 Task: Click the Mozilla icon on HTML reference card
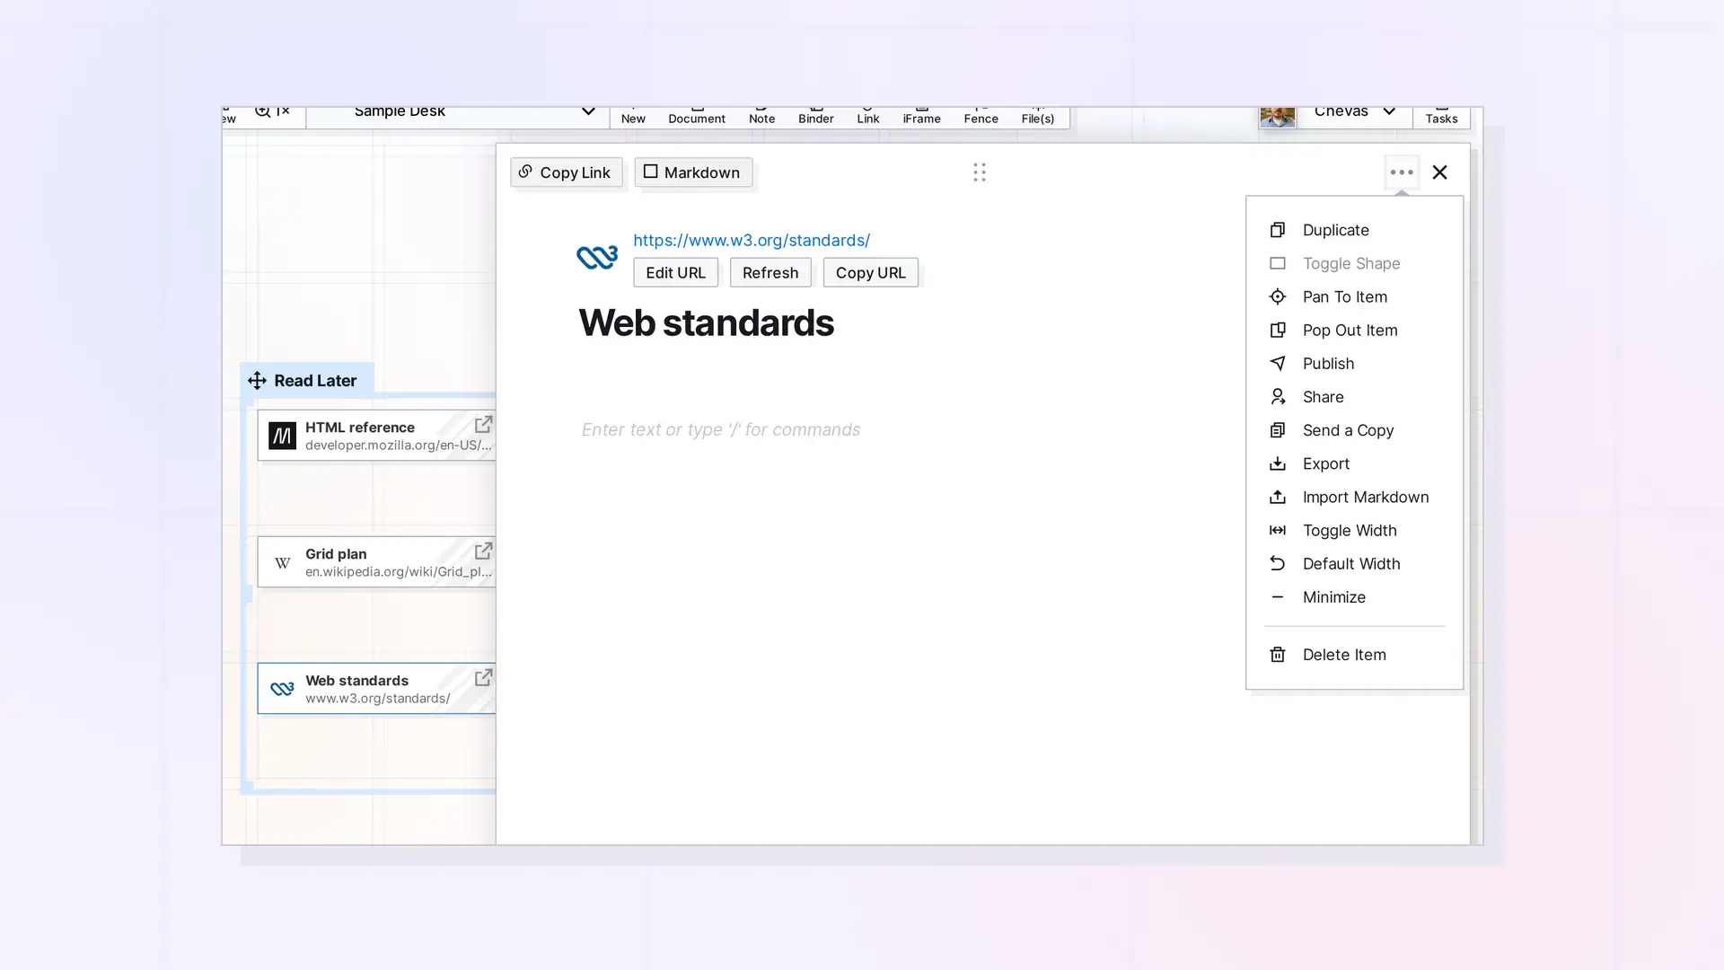tap(282, 436)
